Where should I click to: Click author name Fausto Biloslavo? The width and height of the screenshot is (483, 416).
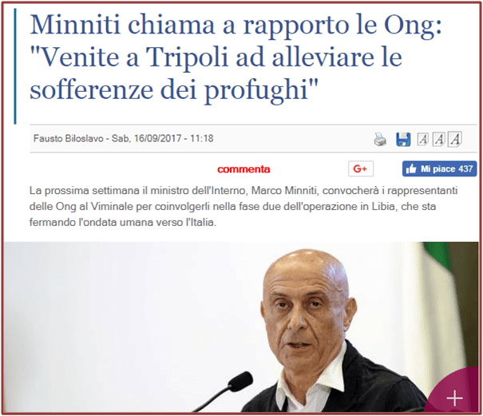click(x=69, y=138)
